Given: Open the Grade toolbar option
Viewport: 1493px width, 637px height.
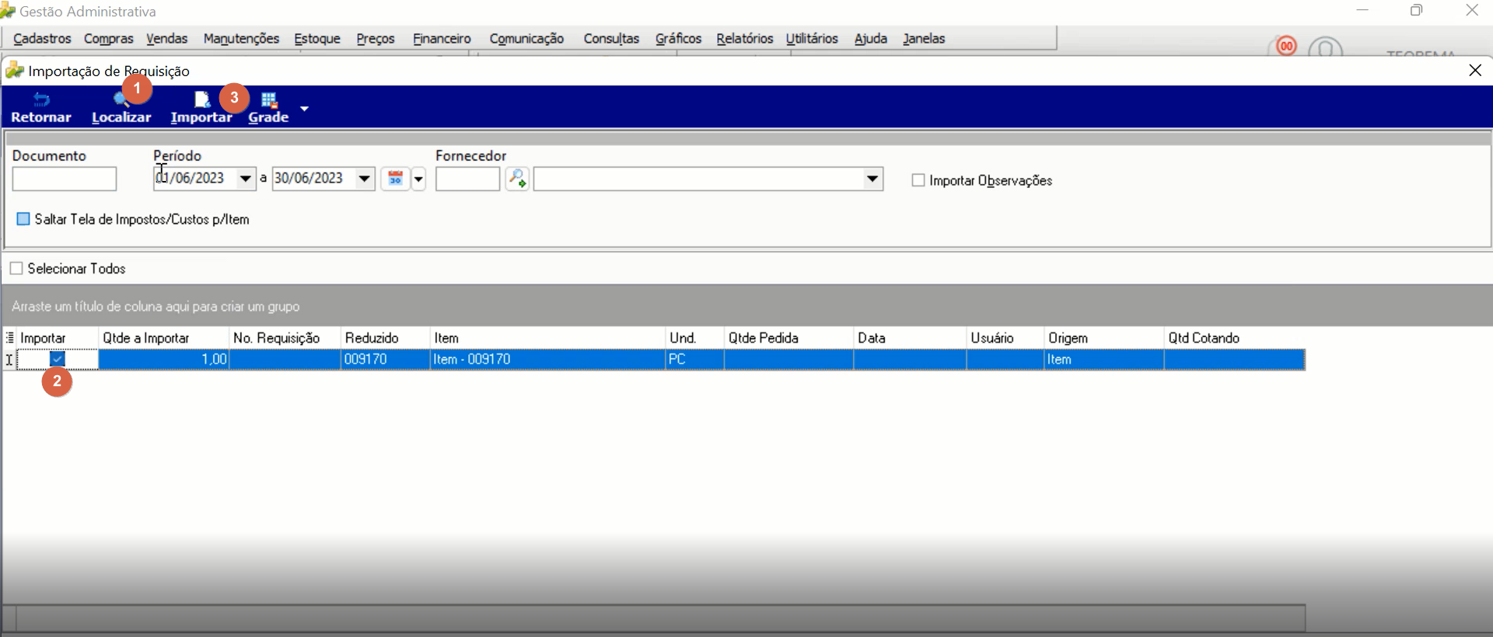Looking at the screenshot, I should point(268,108).
